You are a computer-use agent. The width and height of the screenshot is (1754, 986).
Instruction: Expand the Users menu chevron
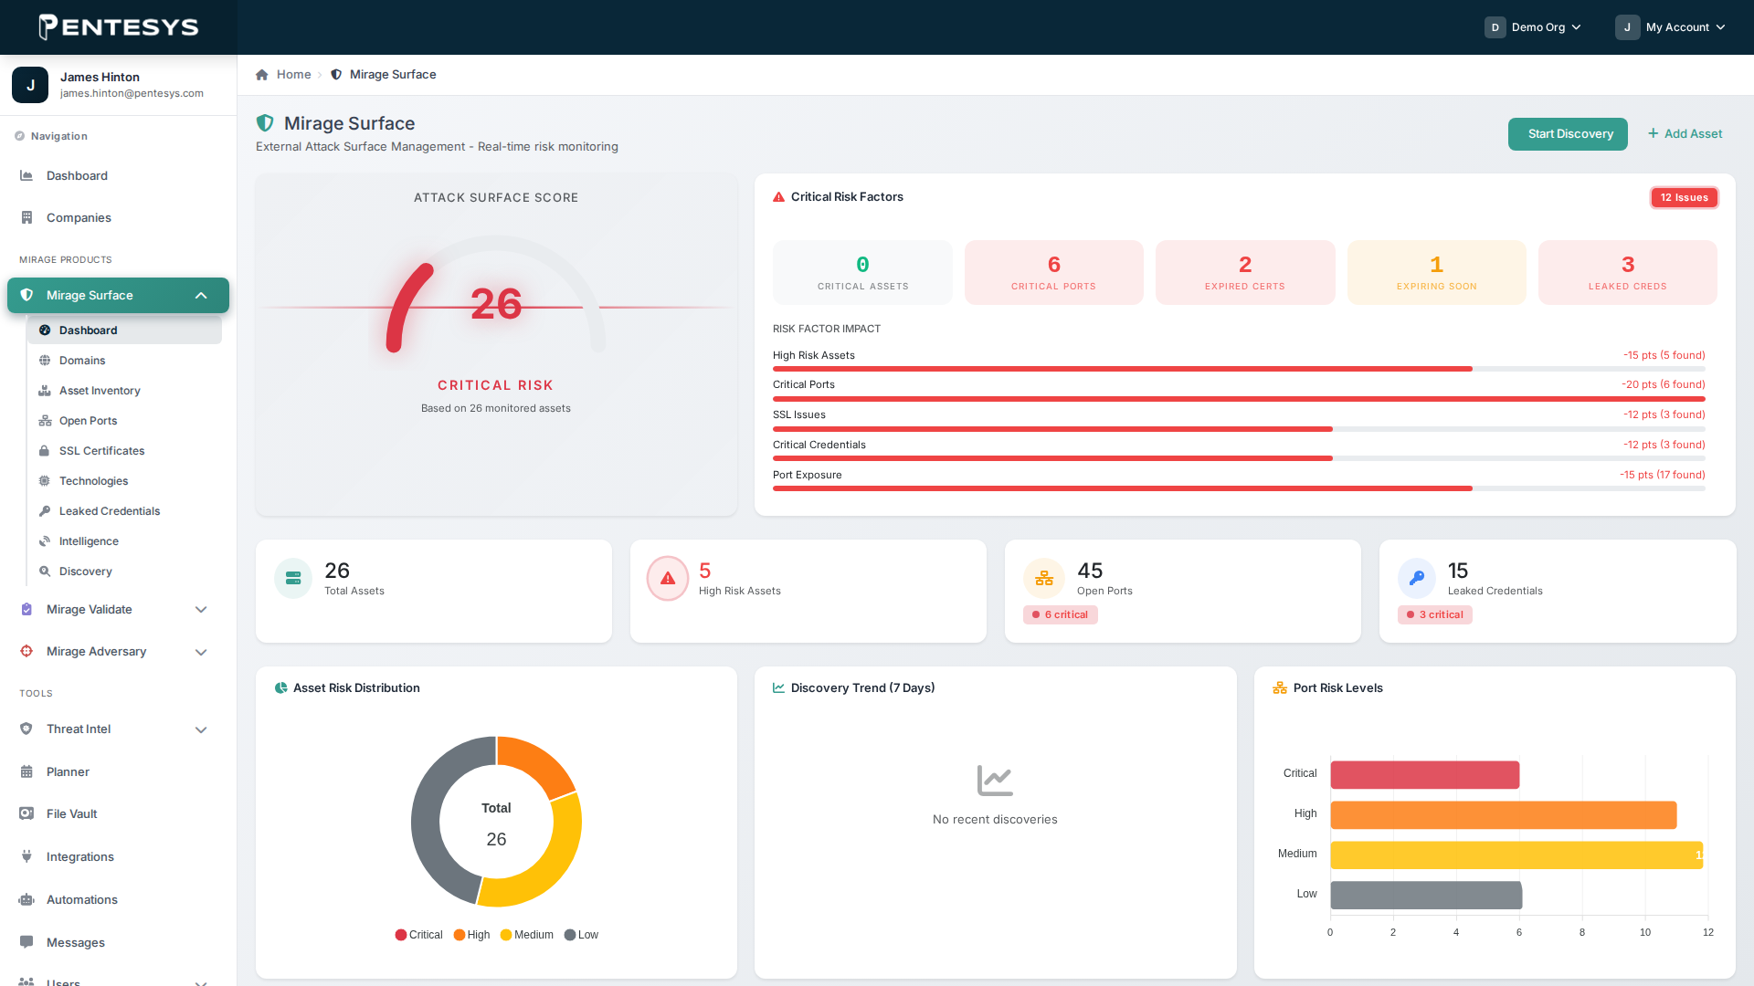coord(201,982)
